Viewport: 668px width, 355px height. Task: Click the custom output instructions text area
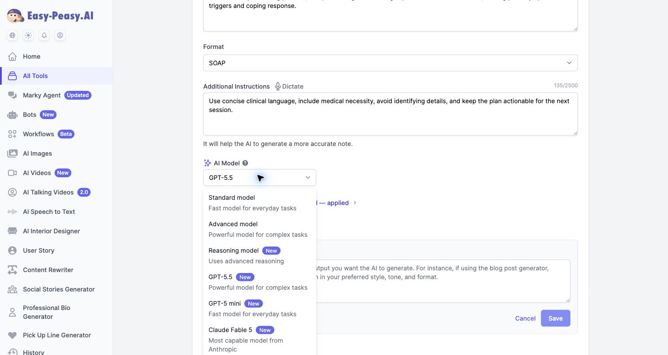pos(443,281)
